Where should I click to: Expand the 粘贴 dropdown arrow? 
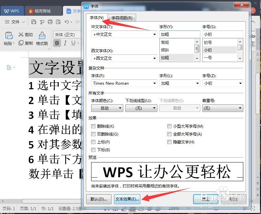14,43
